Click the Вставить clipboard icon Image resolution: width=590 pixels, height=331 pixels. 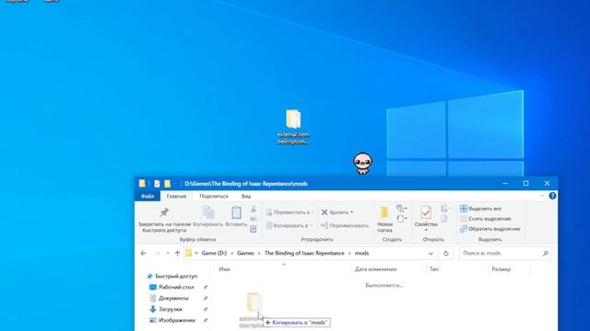click(236, 217)
